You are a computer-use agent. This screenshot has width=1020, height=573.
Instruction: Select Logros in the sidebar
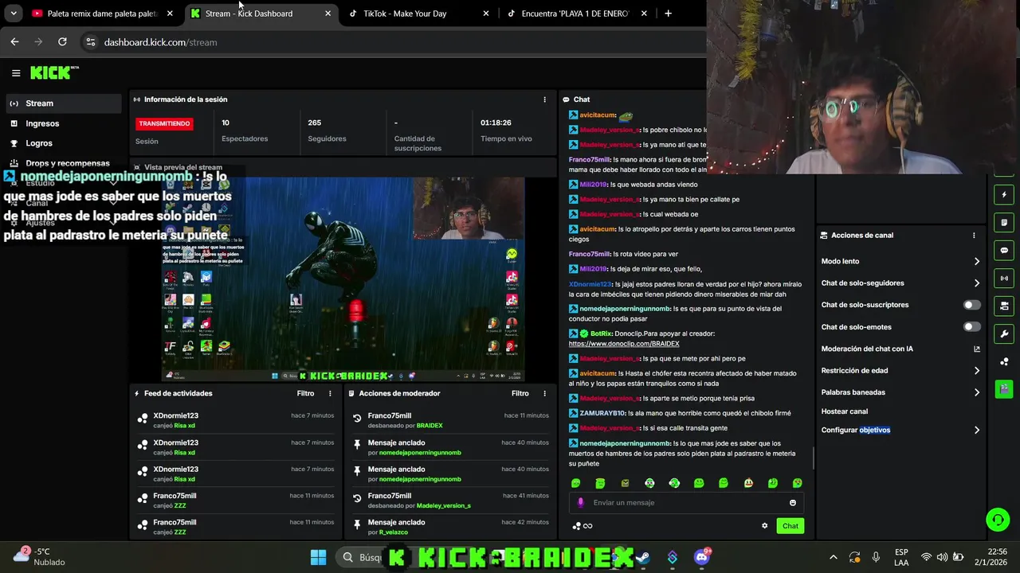coord(63,143)
